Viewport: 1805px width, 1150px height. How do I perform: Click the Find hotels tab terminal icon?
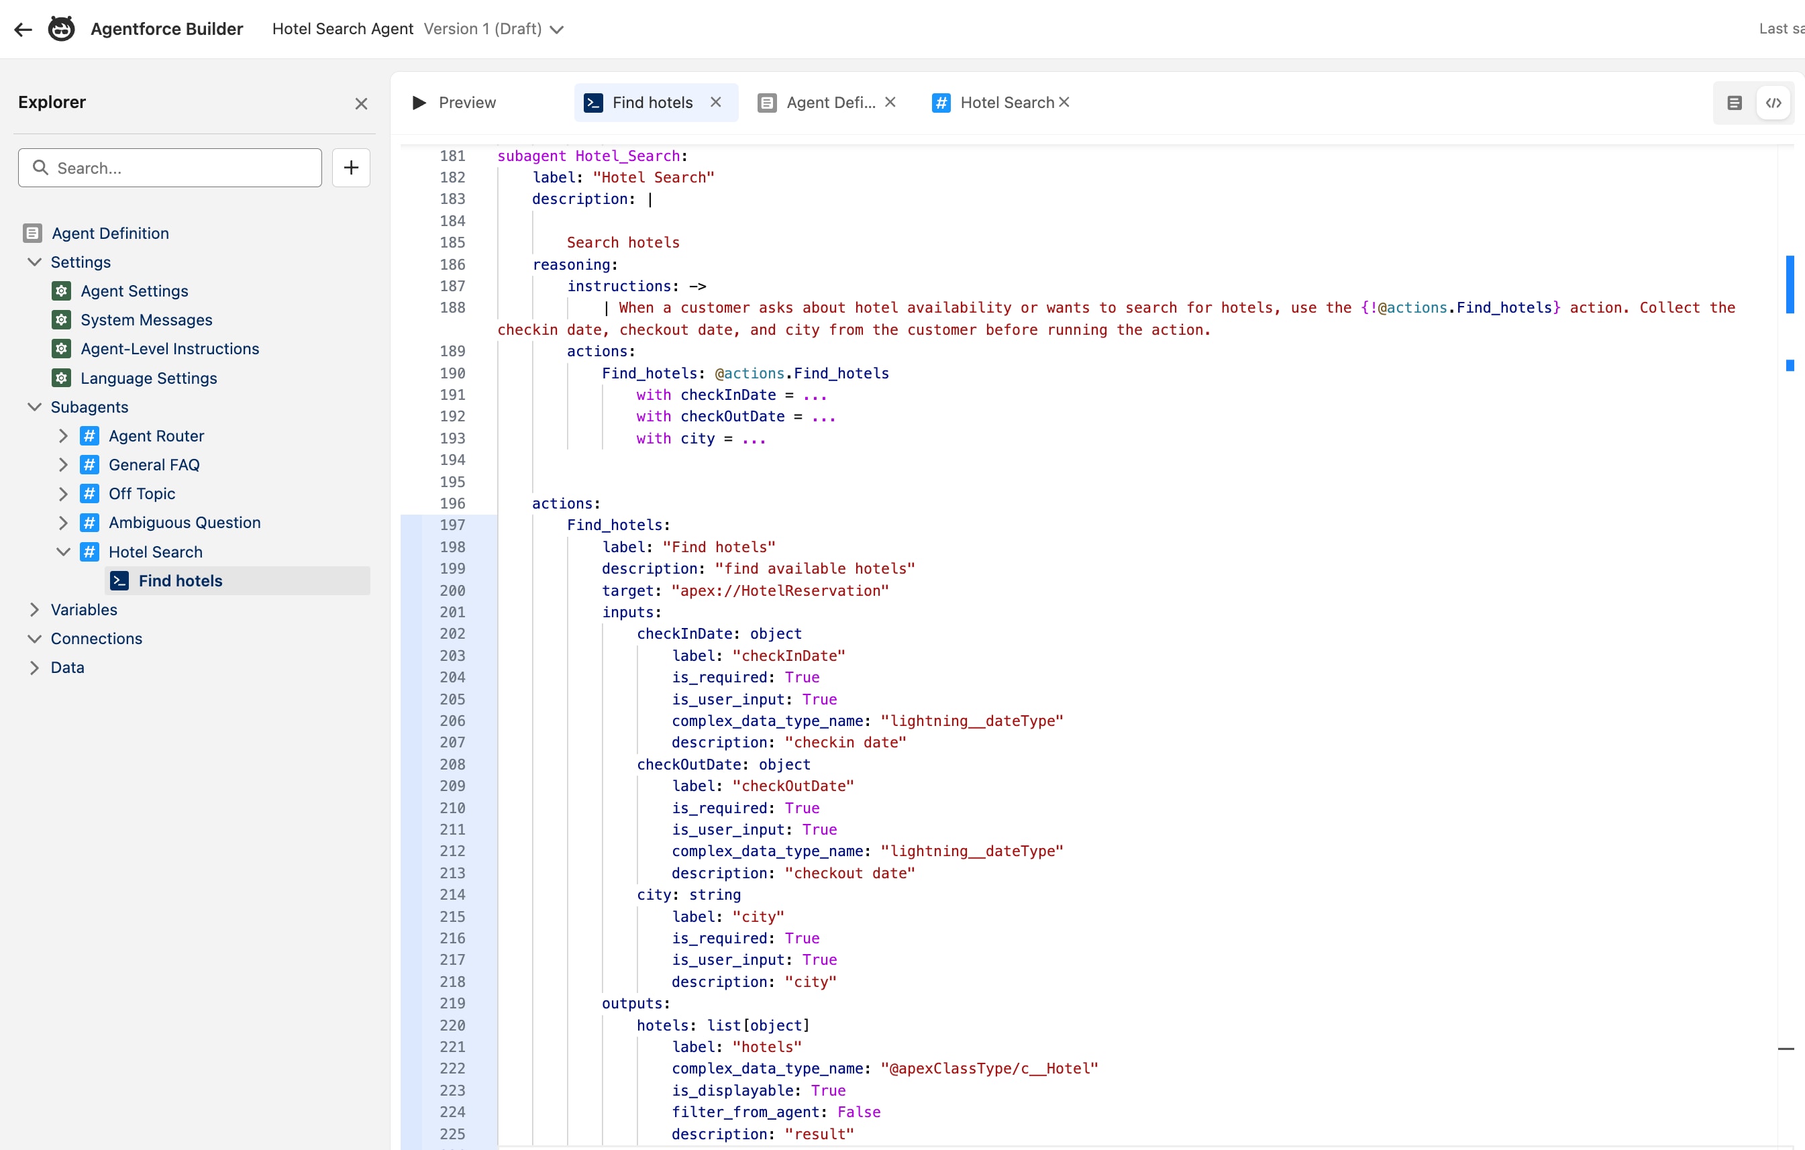pyautogui.click(x=593, y=103)
